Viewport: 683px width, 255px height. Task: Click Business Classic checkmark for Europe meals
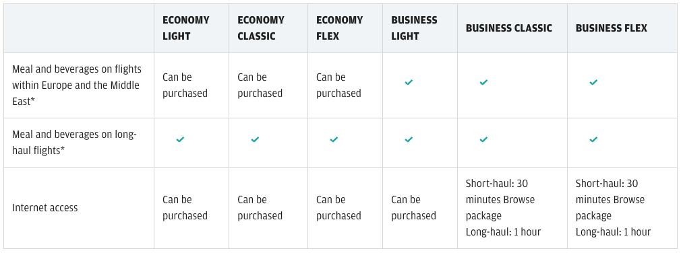483,82
